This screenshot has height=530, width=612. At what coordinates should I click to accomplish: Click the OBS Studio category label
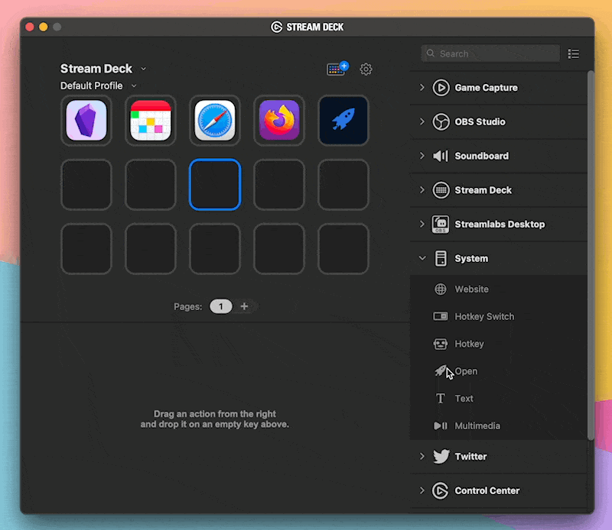coord(480,122)
